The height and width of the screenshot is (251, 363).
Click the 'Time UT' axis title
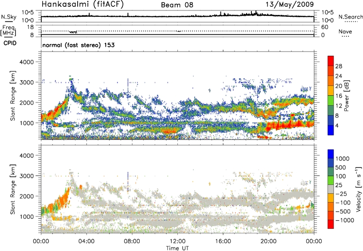(177, 248)
